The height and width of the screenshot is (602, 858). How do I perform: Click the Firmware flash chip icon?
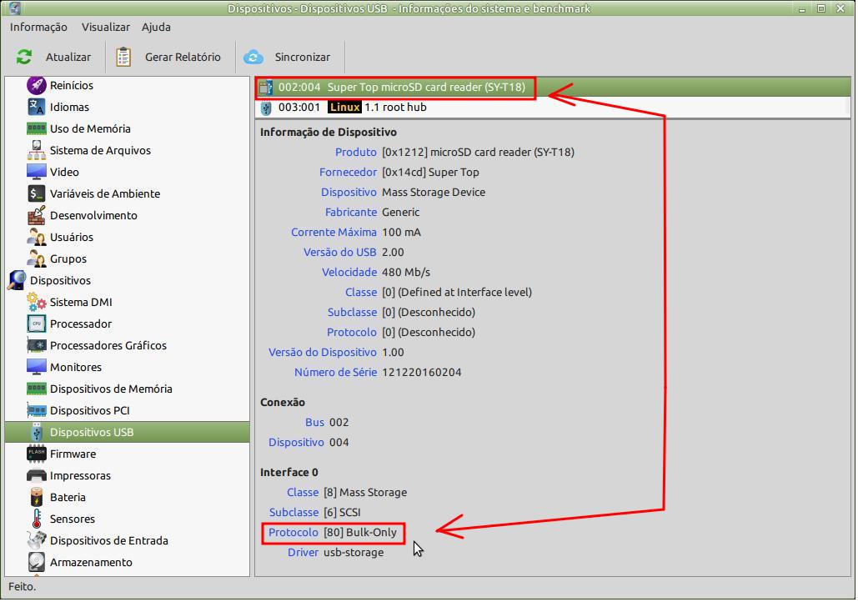37,454
